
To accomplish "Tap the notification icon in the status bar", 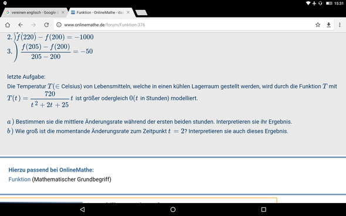I will [x=5, y=4].
